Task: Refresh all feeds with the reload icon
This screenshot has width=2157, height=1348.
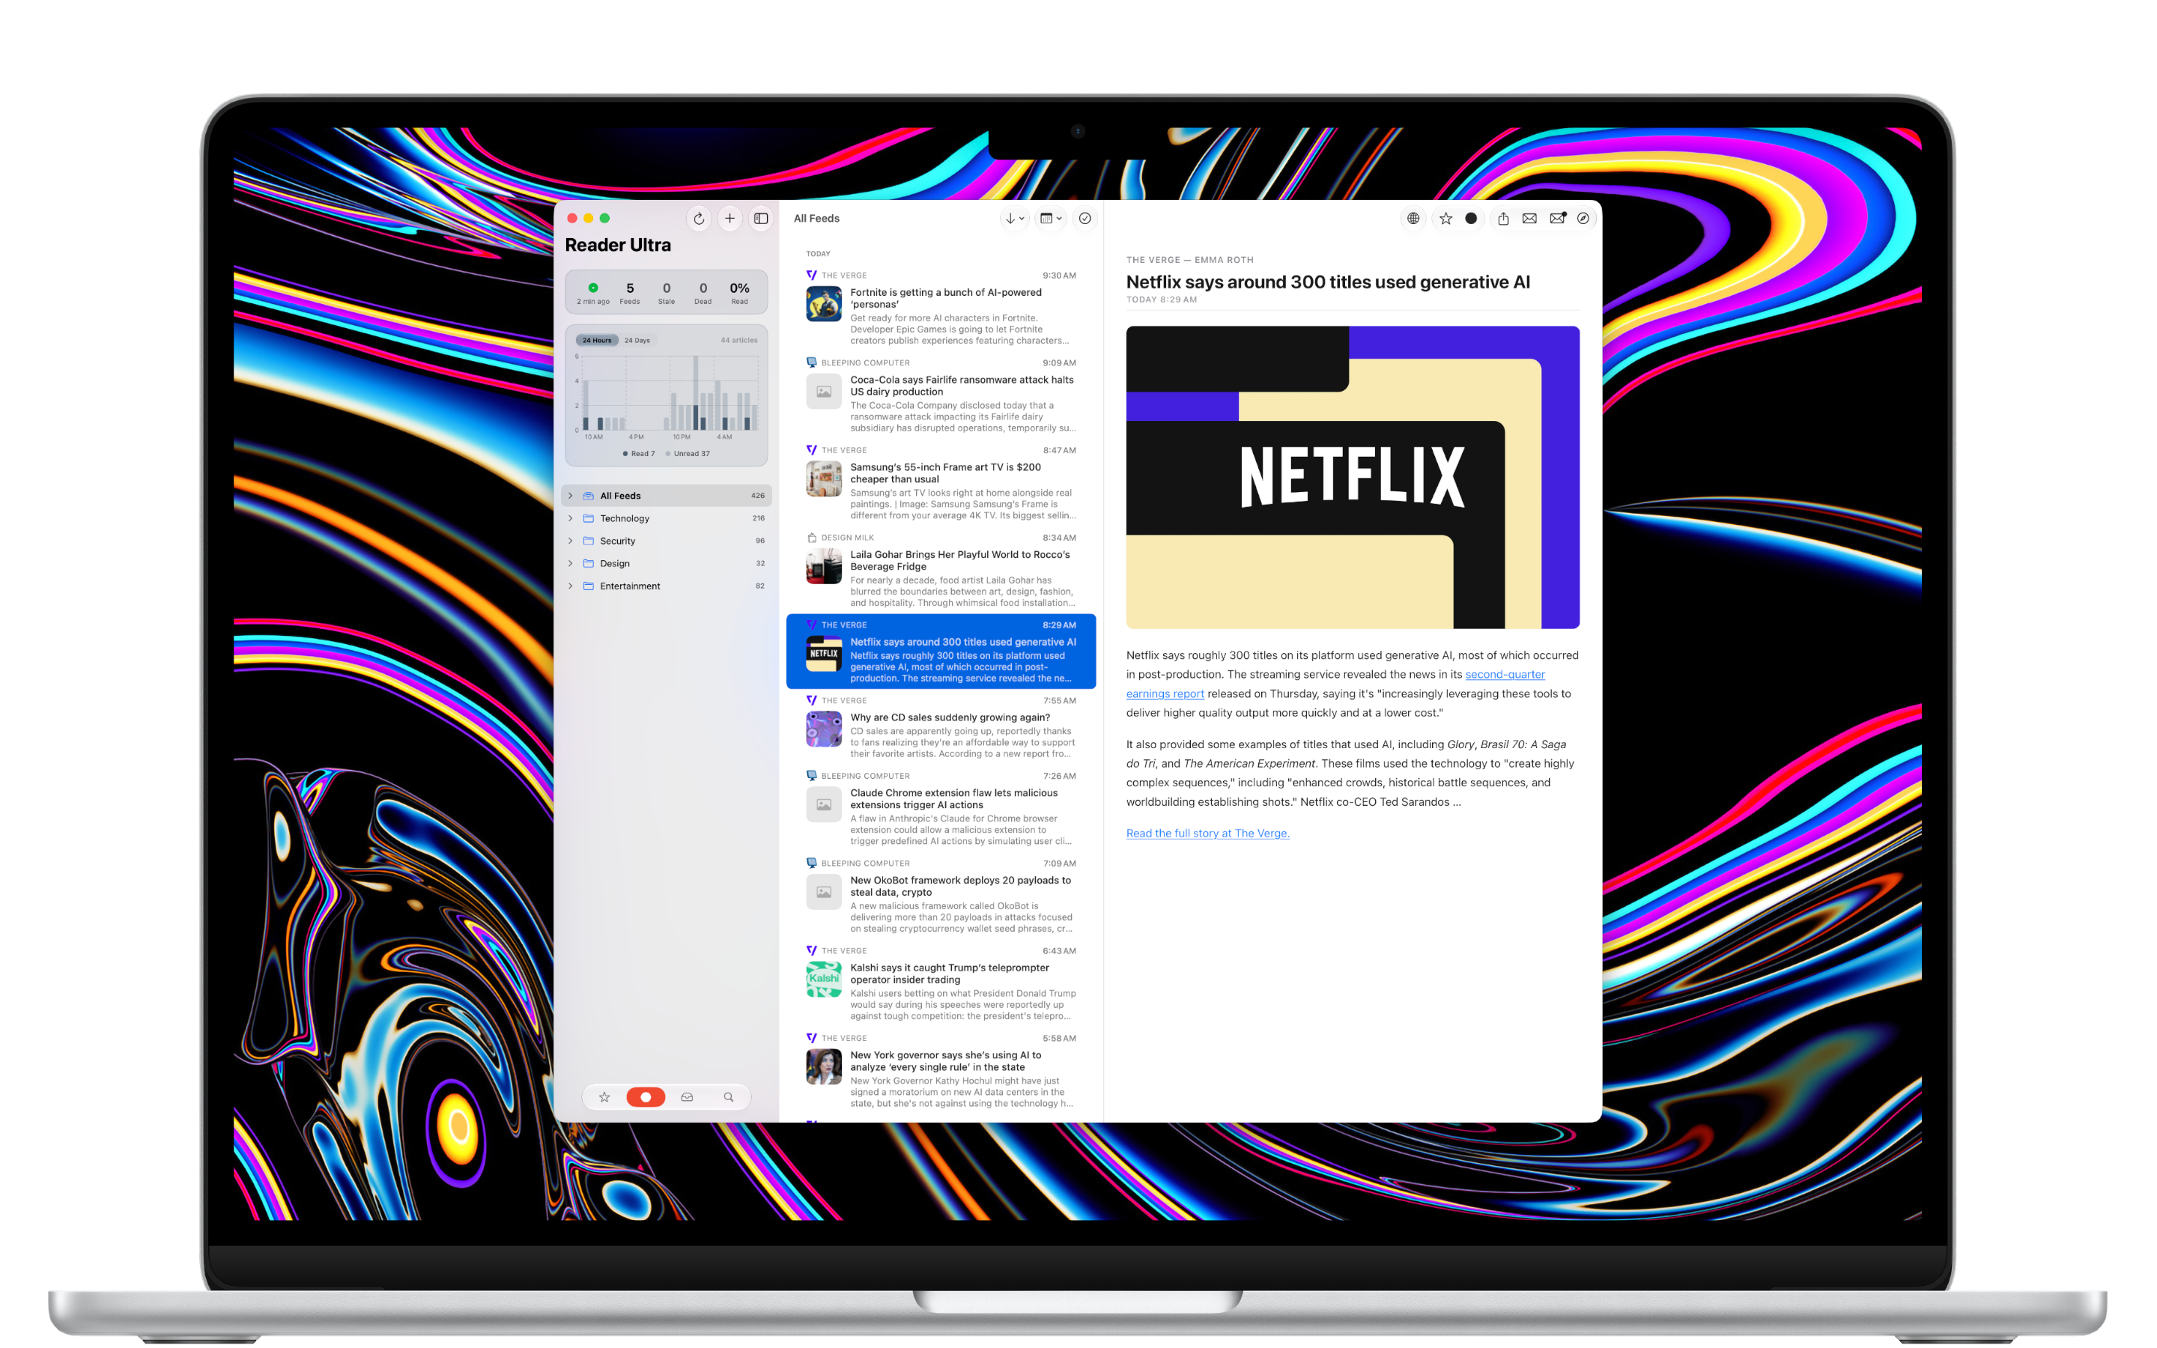Action: 699,219
